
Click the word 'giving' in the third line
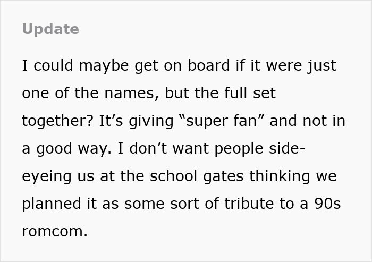pos(151,121)
